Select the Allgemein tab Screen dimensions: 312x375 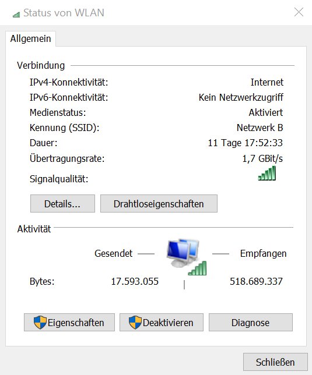tap(31, 38)
